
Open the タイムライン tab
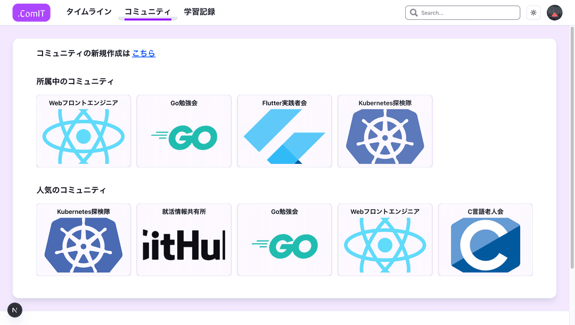(x=89, y=12)
